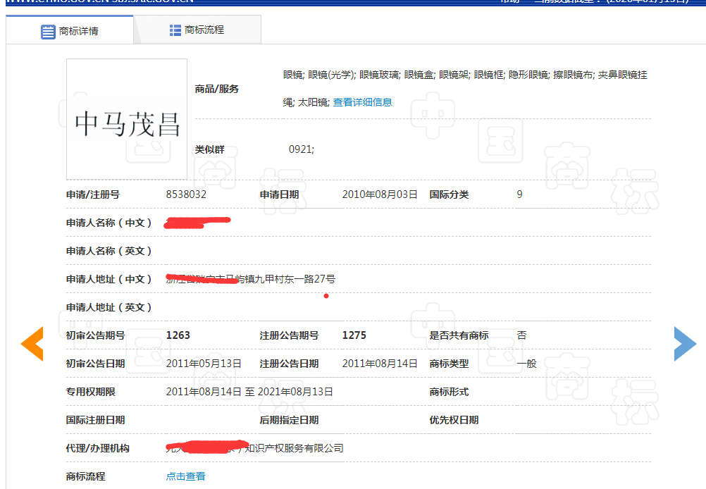Go to previous record with orange arrow
Viewport: 706px width, 489px height.
(x=32, y=344)
